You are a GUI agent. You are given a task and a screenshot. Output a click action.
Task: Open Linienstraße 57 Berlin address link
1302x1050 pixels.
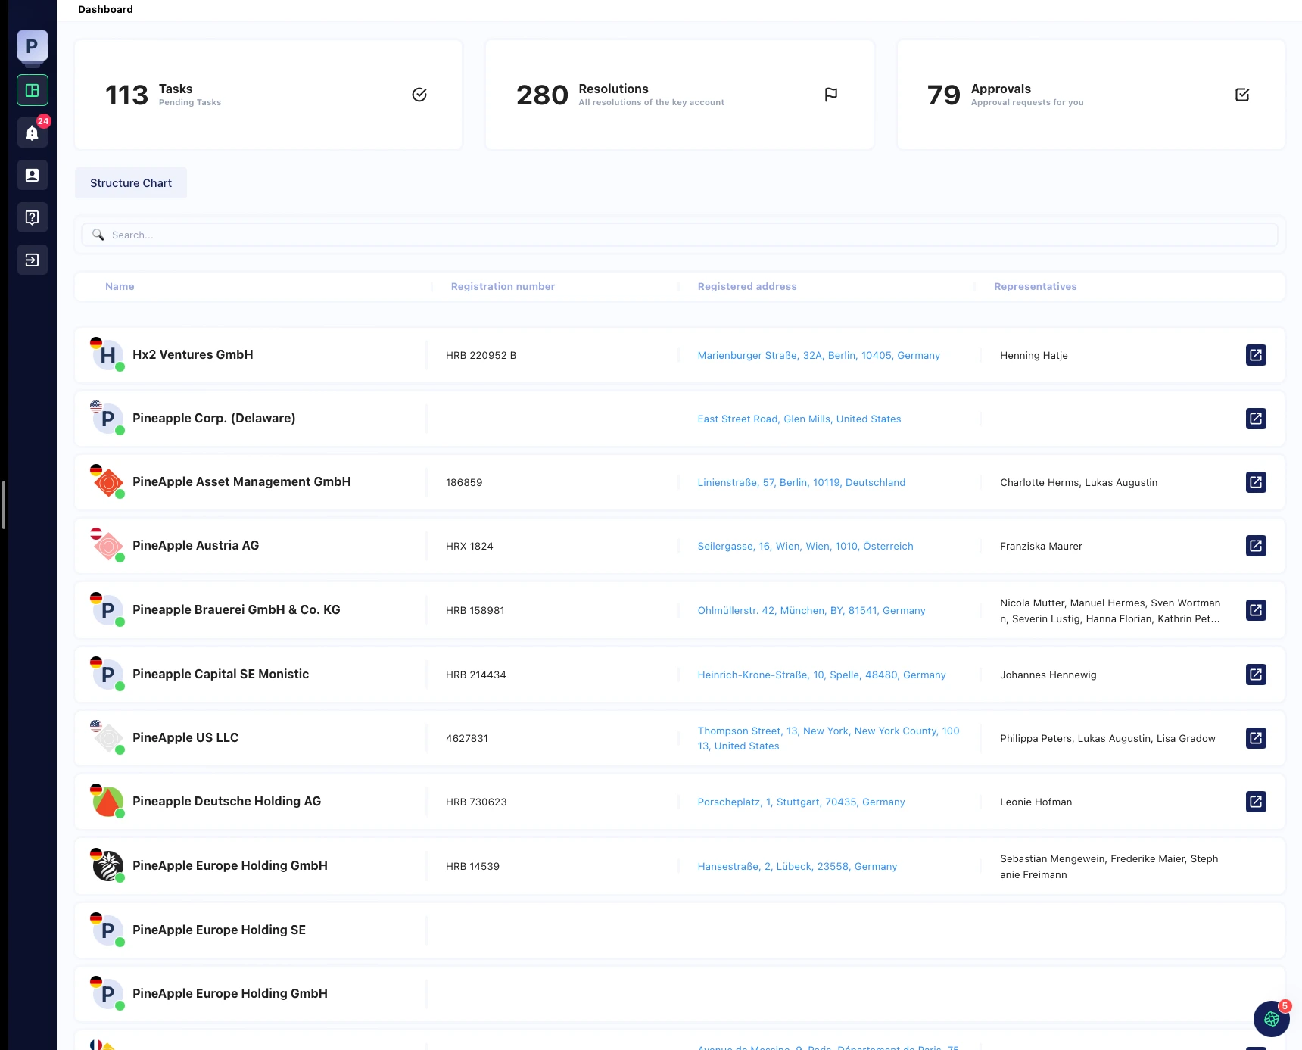(x=802, y=482)
